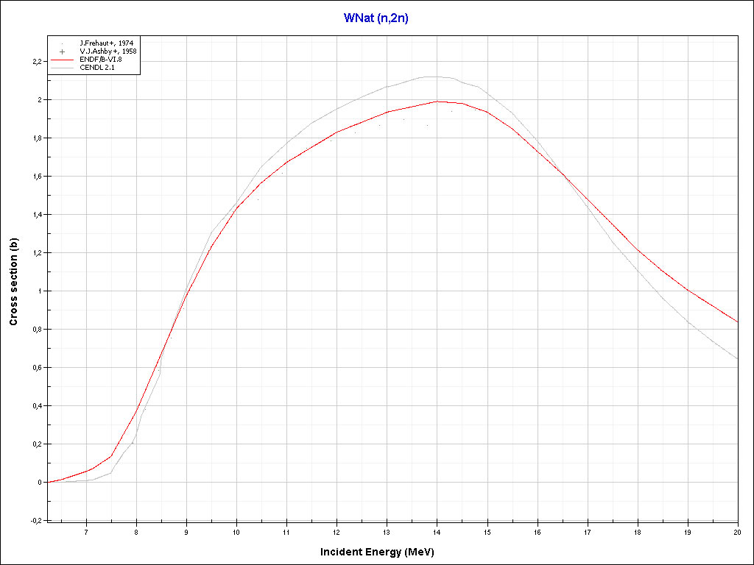Image resolution: width=754 pixels, height=565 pixels.
Task: Click the red curve's peak near 14 MeV
Action: tap(437, 102)
